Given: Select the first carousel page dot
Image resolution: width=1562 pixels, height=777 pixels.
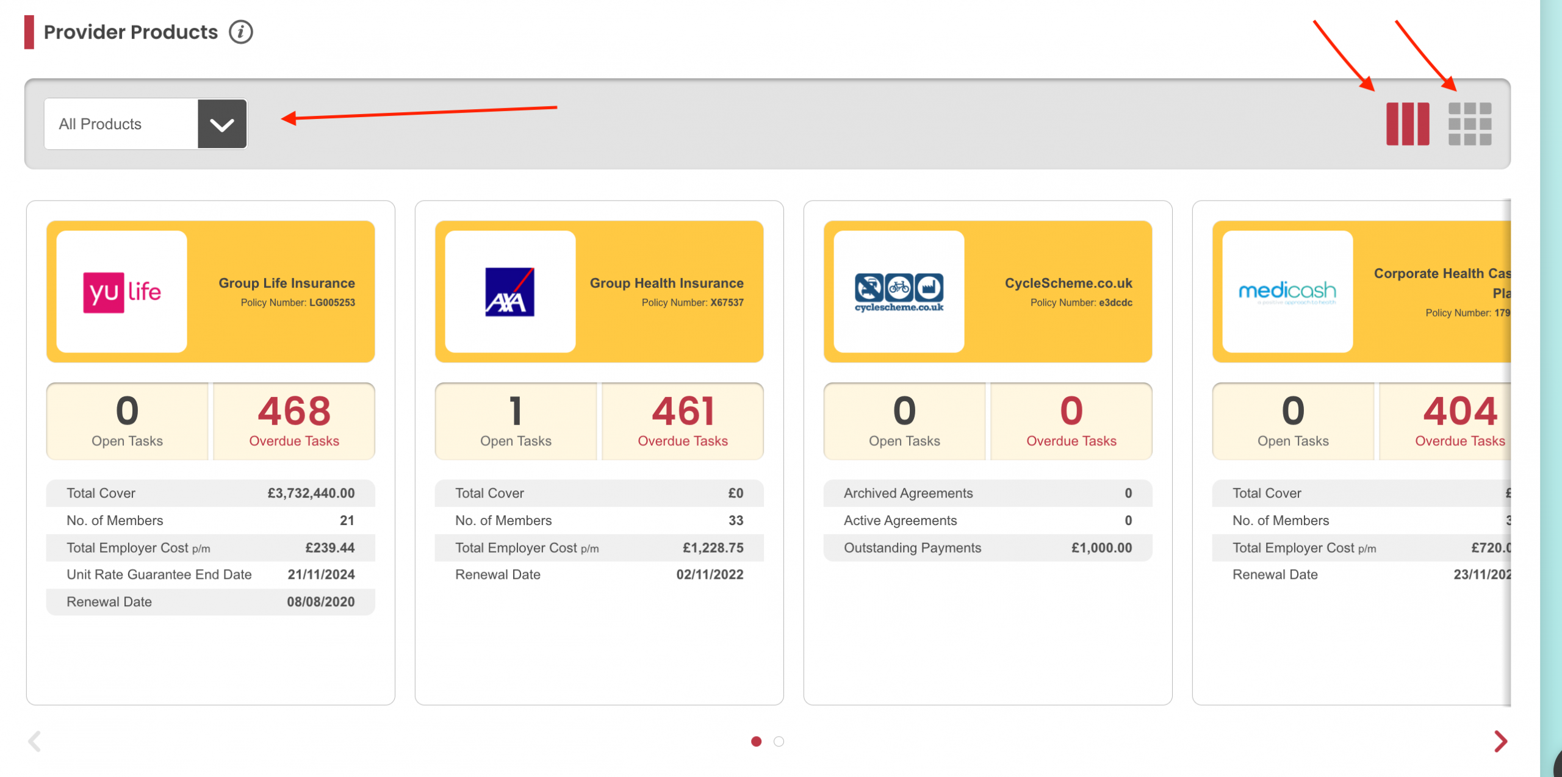Looking at the screenshot, I should [x=756, y=741].
